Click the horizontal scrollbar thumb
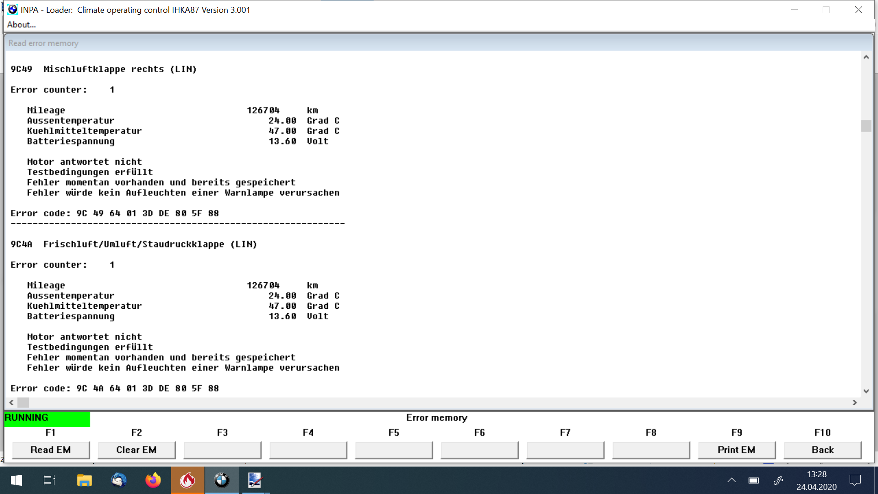878x494 pixels. tap(23, 403)
